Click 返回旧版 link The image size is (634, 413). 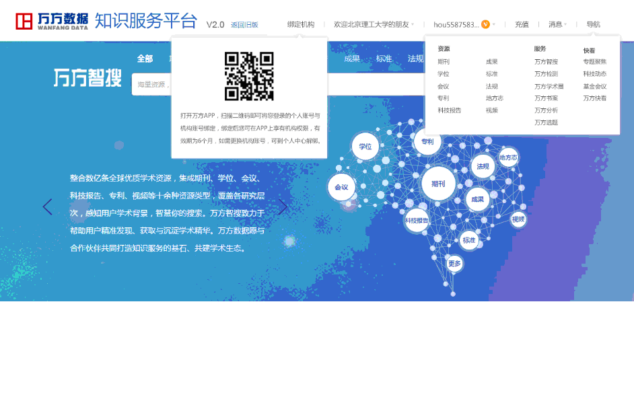point(244,25)
